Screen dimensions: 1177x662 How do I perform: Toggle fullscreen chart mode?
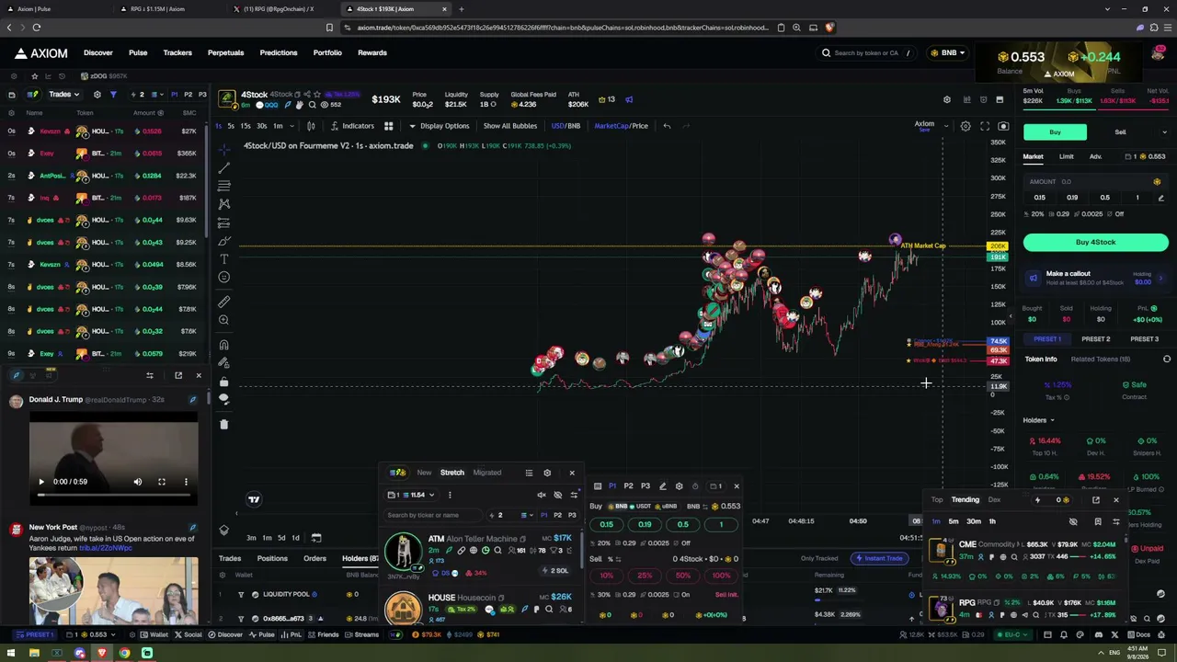(985, 126)
